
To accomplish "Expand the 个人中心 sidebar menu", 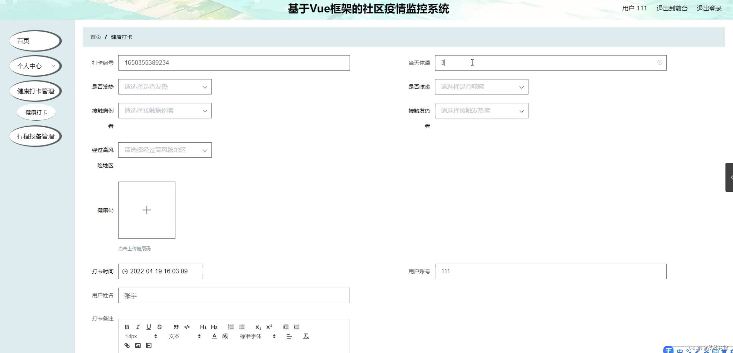I will point(35,66).
